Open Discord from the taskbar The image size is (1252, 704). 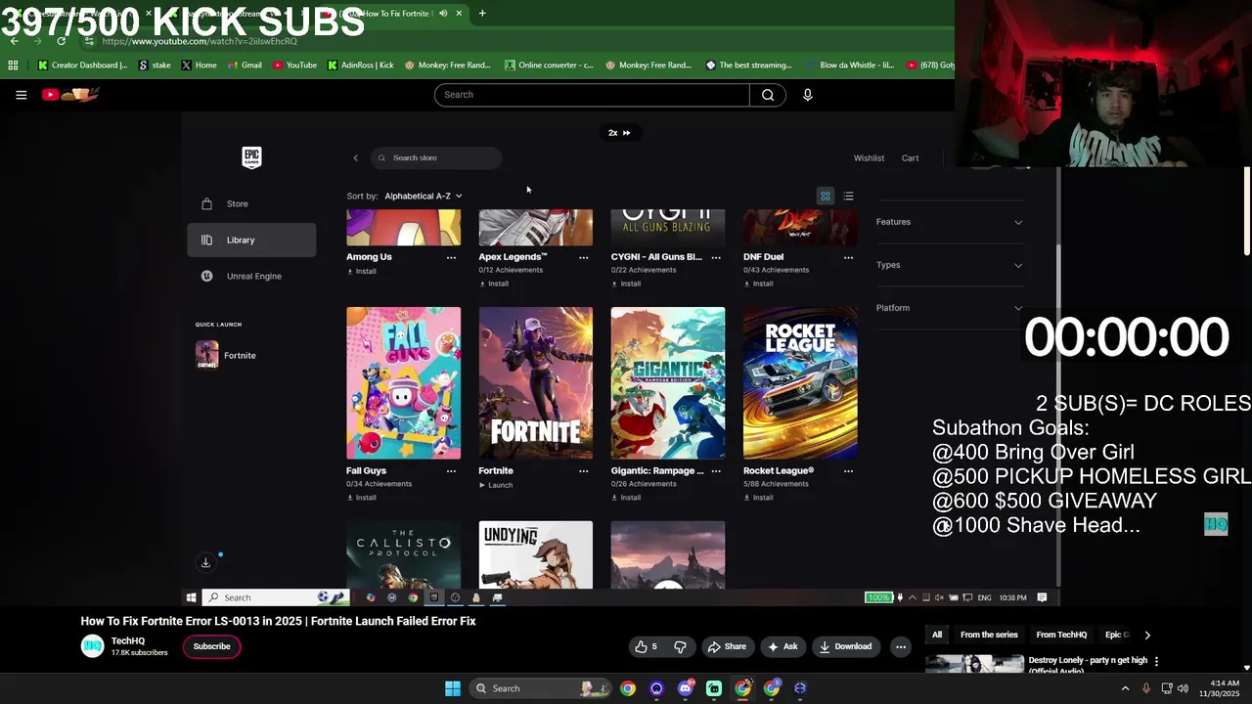(x=685, y=688)
